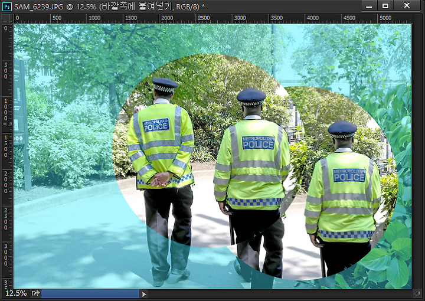
Task: Close the SAM_6239.JPG document window
Action: 407,6
